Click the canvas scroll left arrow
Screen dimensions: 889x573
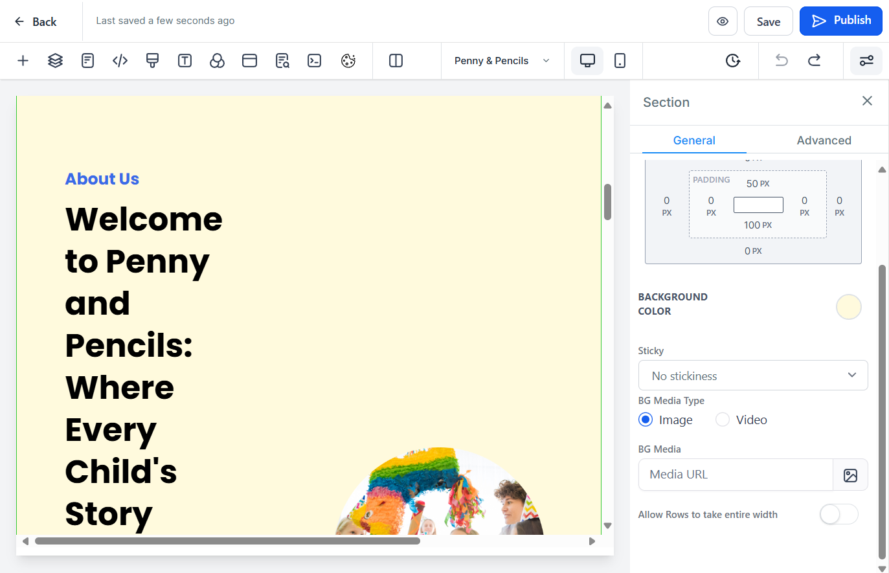pyautogui.click(x=25, y=541)
